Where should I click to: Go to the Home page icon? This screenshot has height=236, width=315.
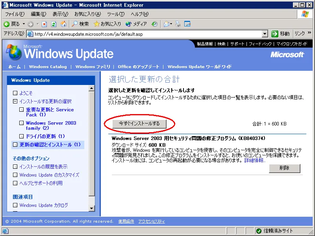click(63, 24)
